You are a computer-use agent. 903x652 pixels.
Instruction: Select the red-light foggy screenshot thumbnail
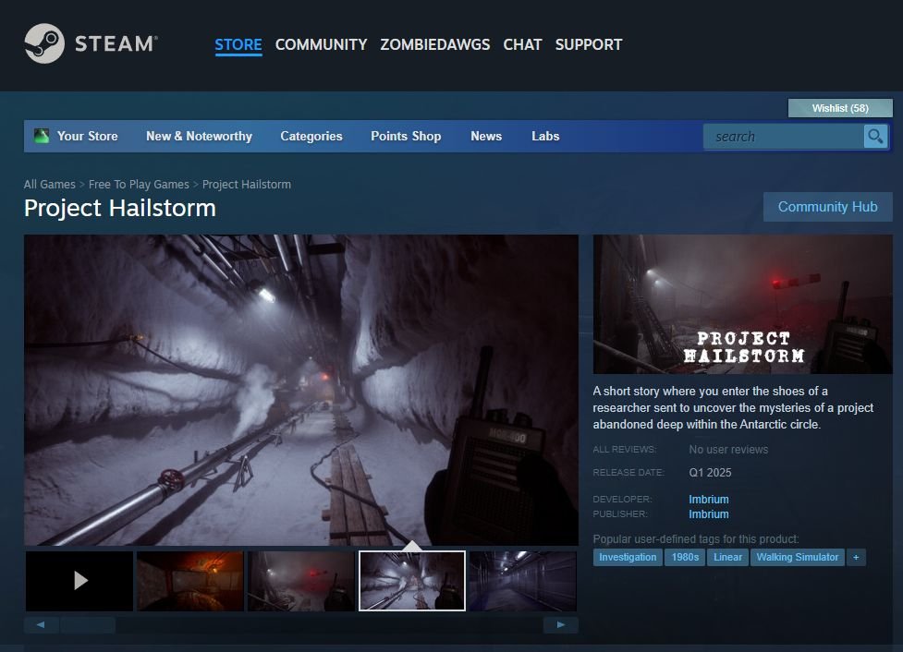pyautogui.click(x=301, y=581)
